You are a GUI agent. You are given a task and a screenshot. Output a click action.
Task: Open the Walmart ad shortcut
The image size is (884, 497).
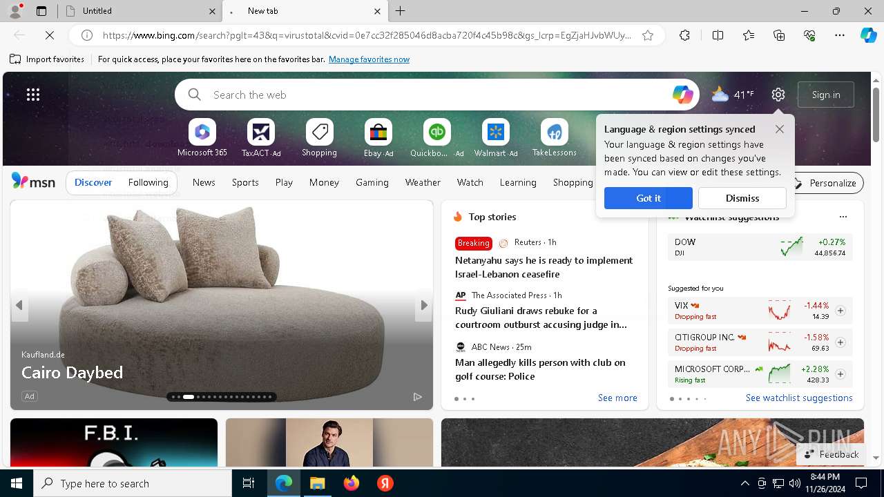pos(495,138)
